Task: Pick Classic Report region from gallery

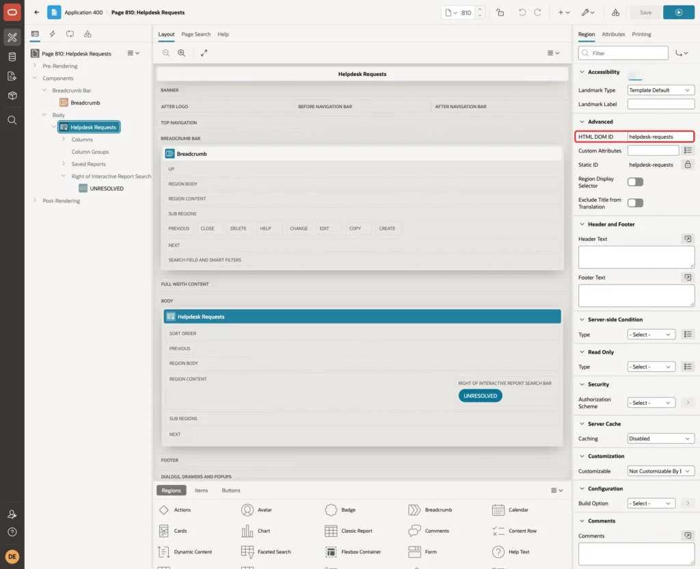Action: 349,531
